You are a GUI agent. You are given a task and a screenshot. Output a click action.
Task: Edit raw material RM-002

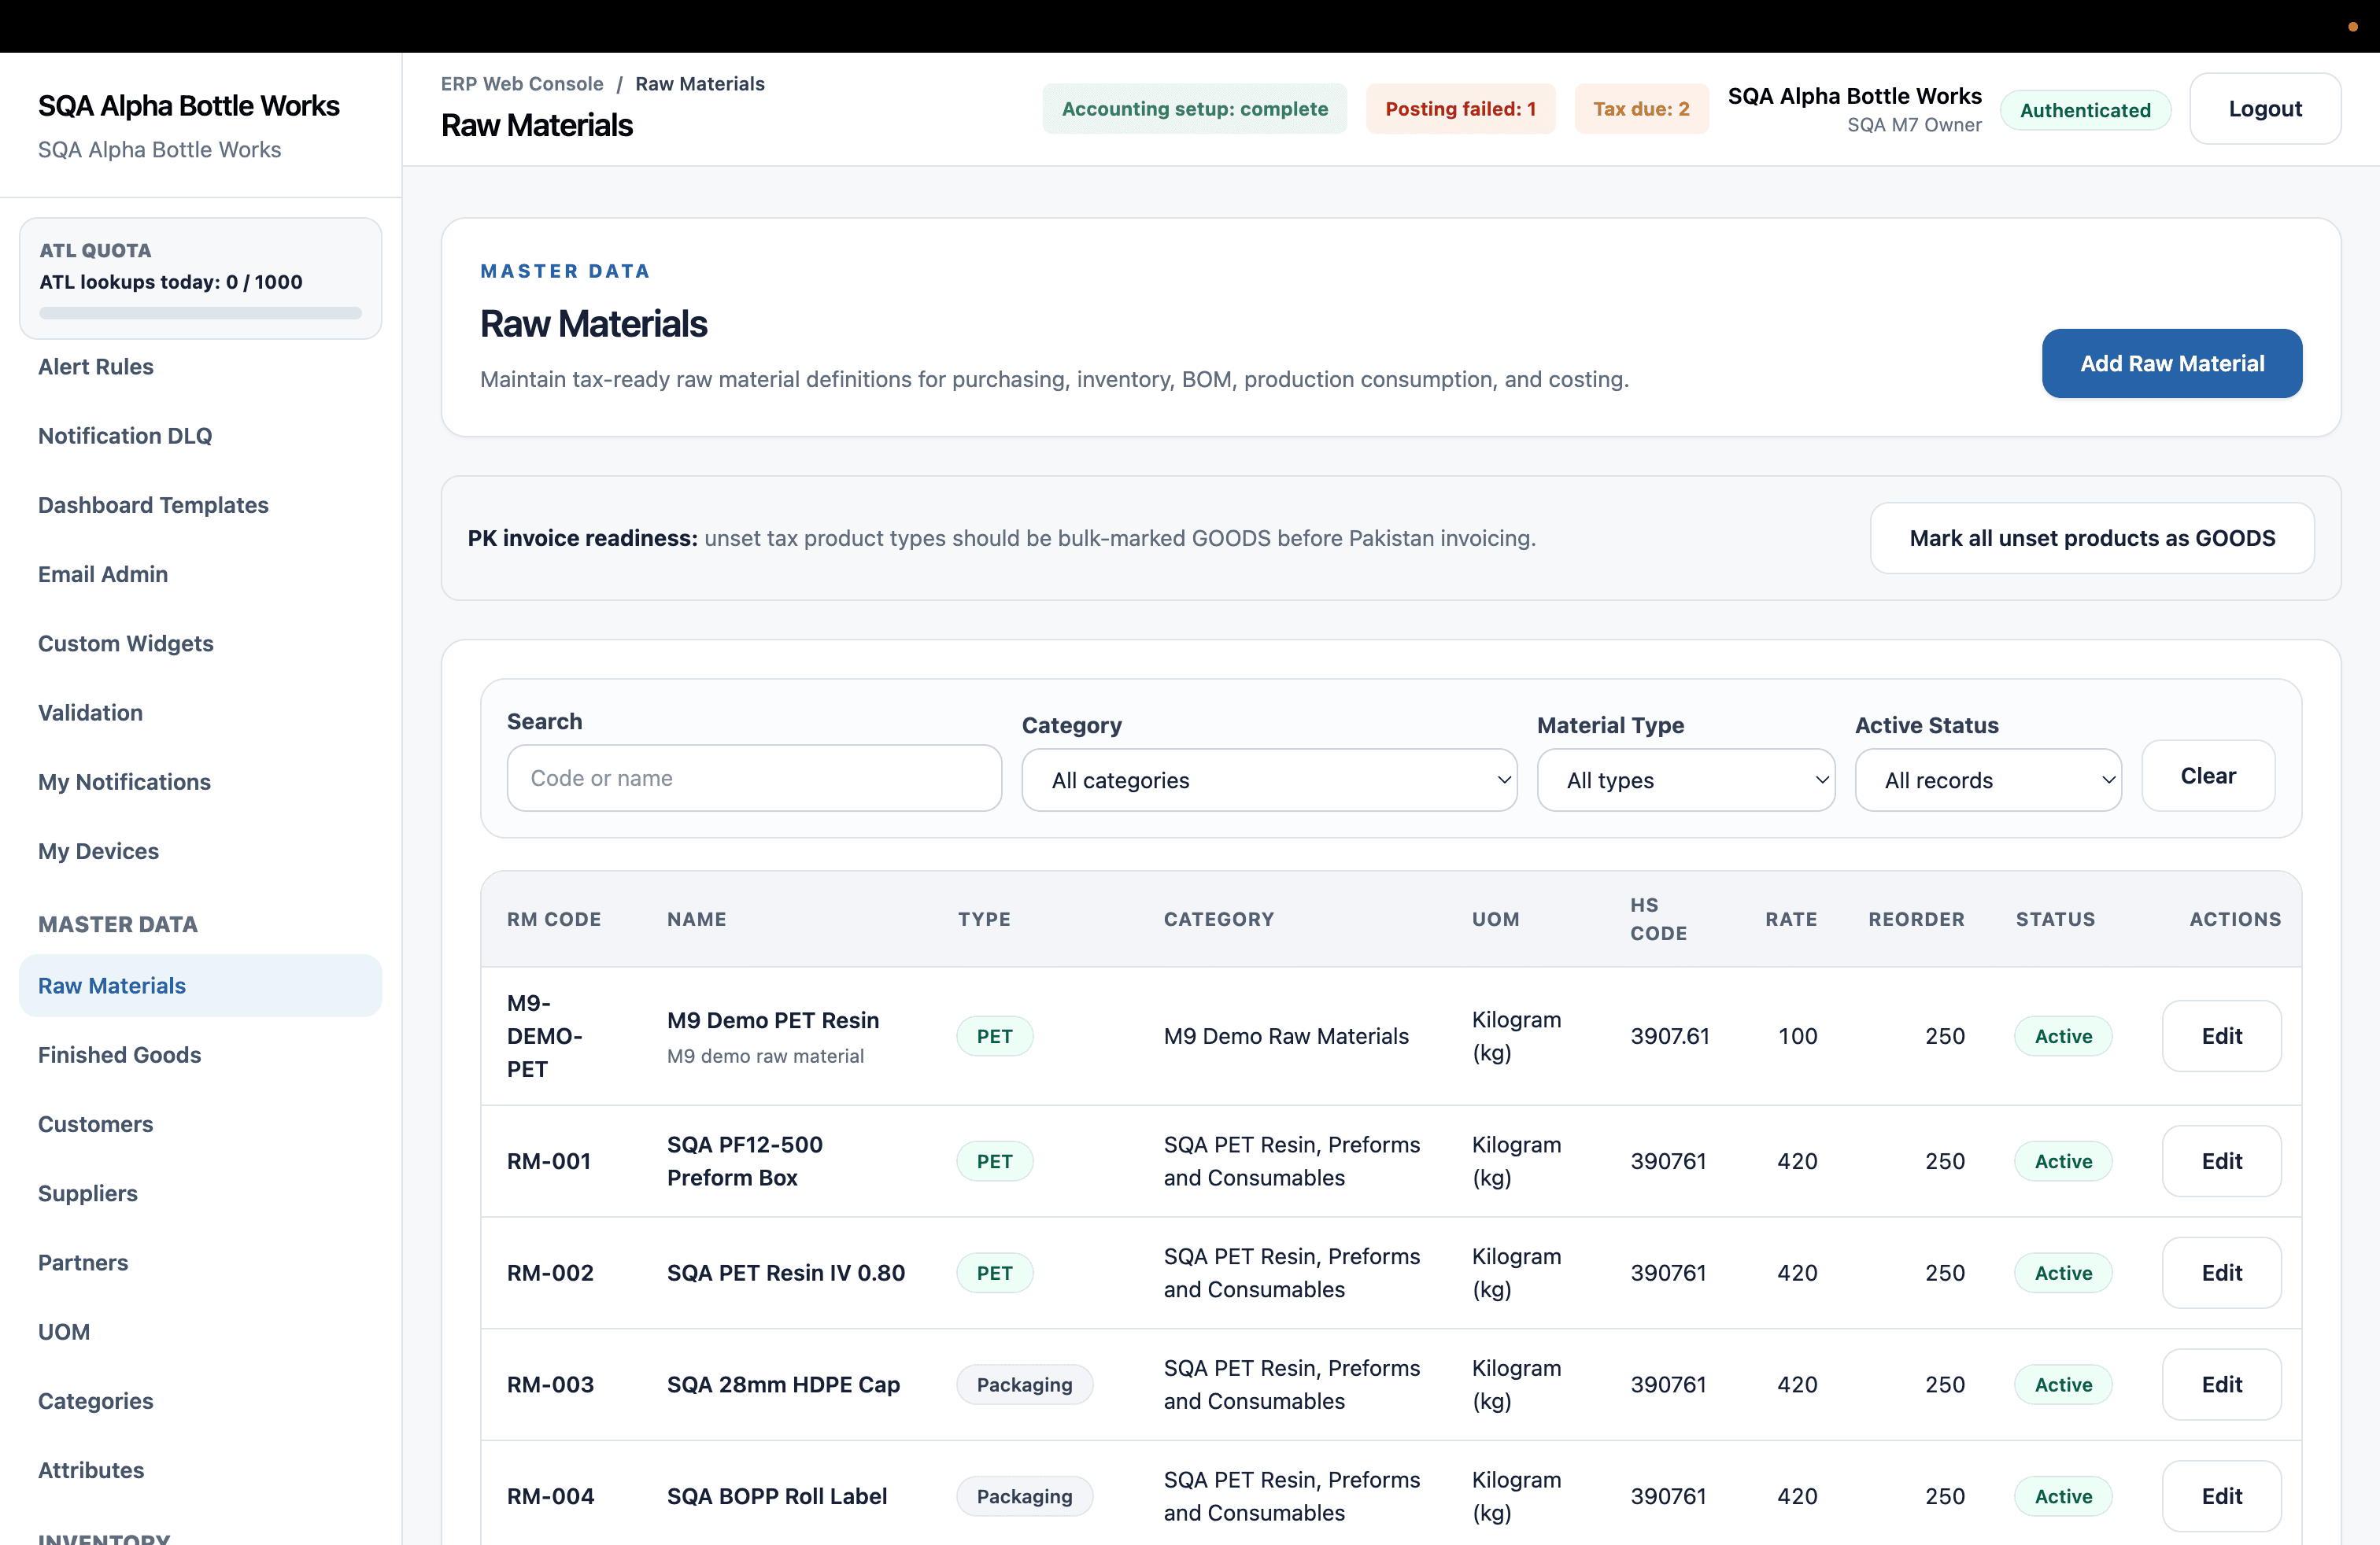(x=2221, y=1272)
